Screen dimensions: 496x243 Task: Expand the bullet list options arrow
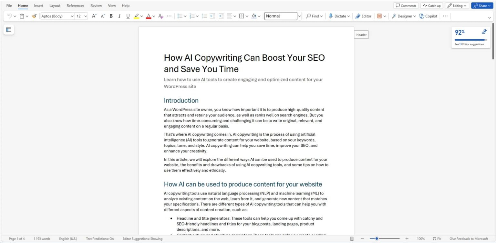(x=185, y=16)
